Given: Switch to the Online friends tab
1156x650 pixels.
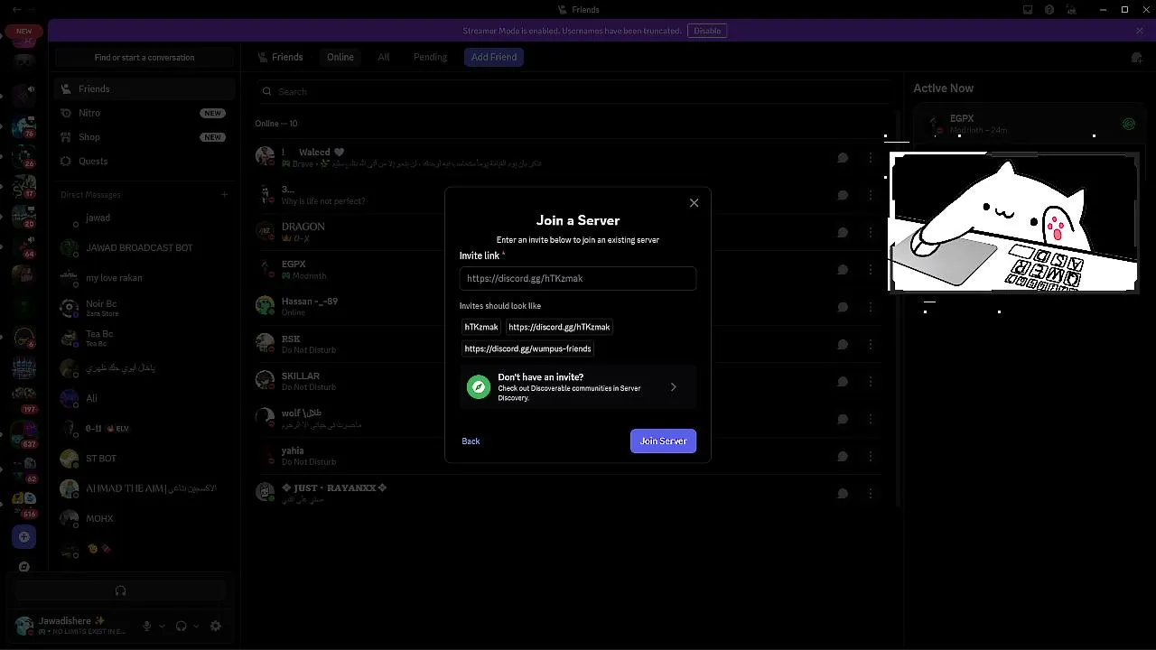Looking at the screenshot, I should 340,57.
